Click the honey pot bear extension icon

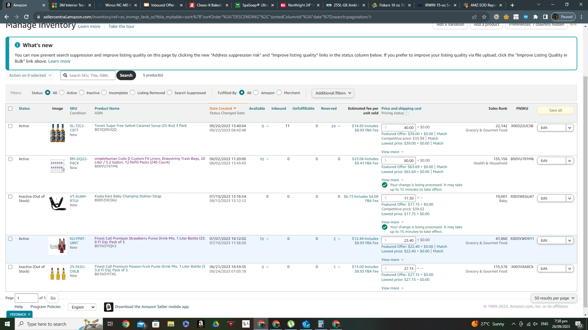pyautogui.click(x=506, y=17)
